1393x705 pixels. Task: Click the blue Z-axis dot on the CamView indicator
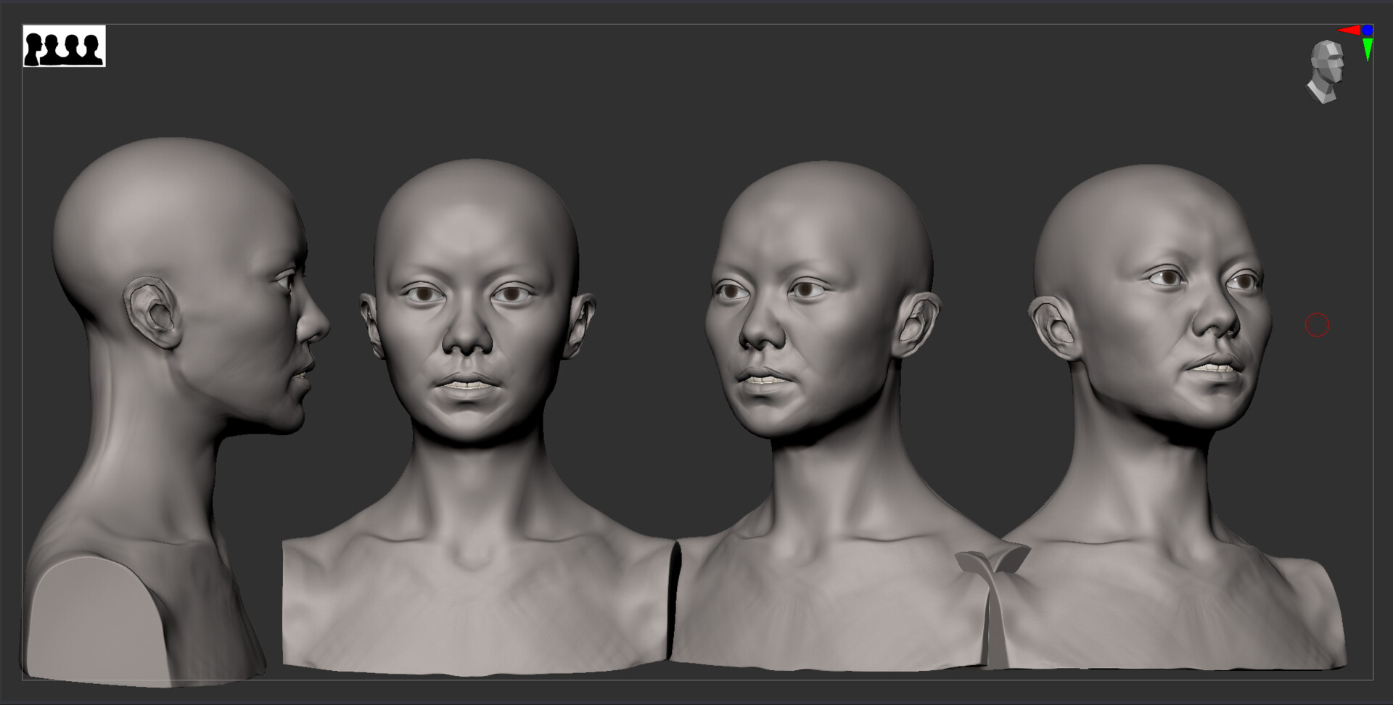[x=1368, y=30]
